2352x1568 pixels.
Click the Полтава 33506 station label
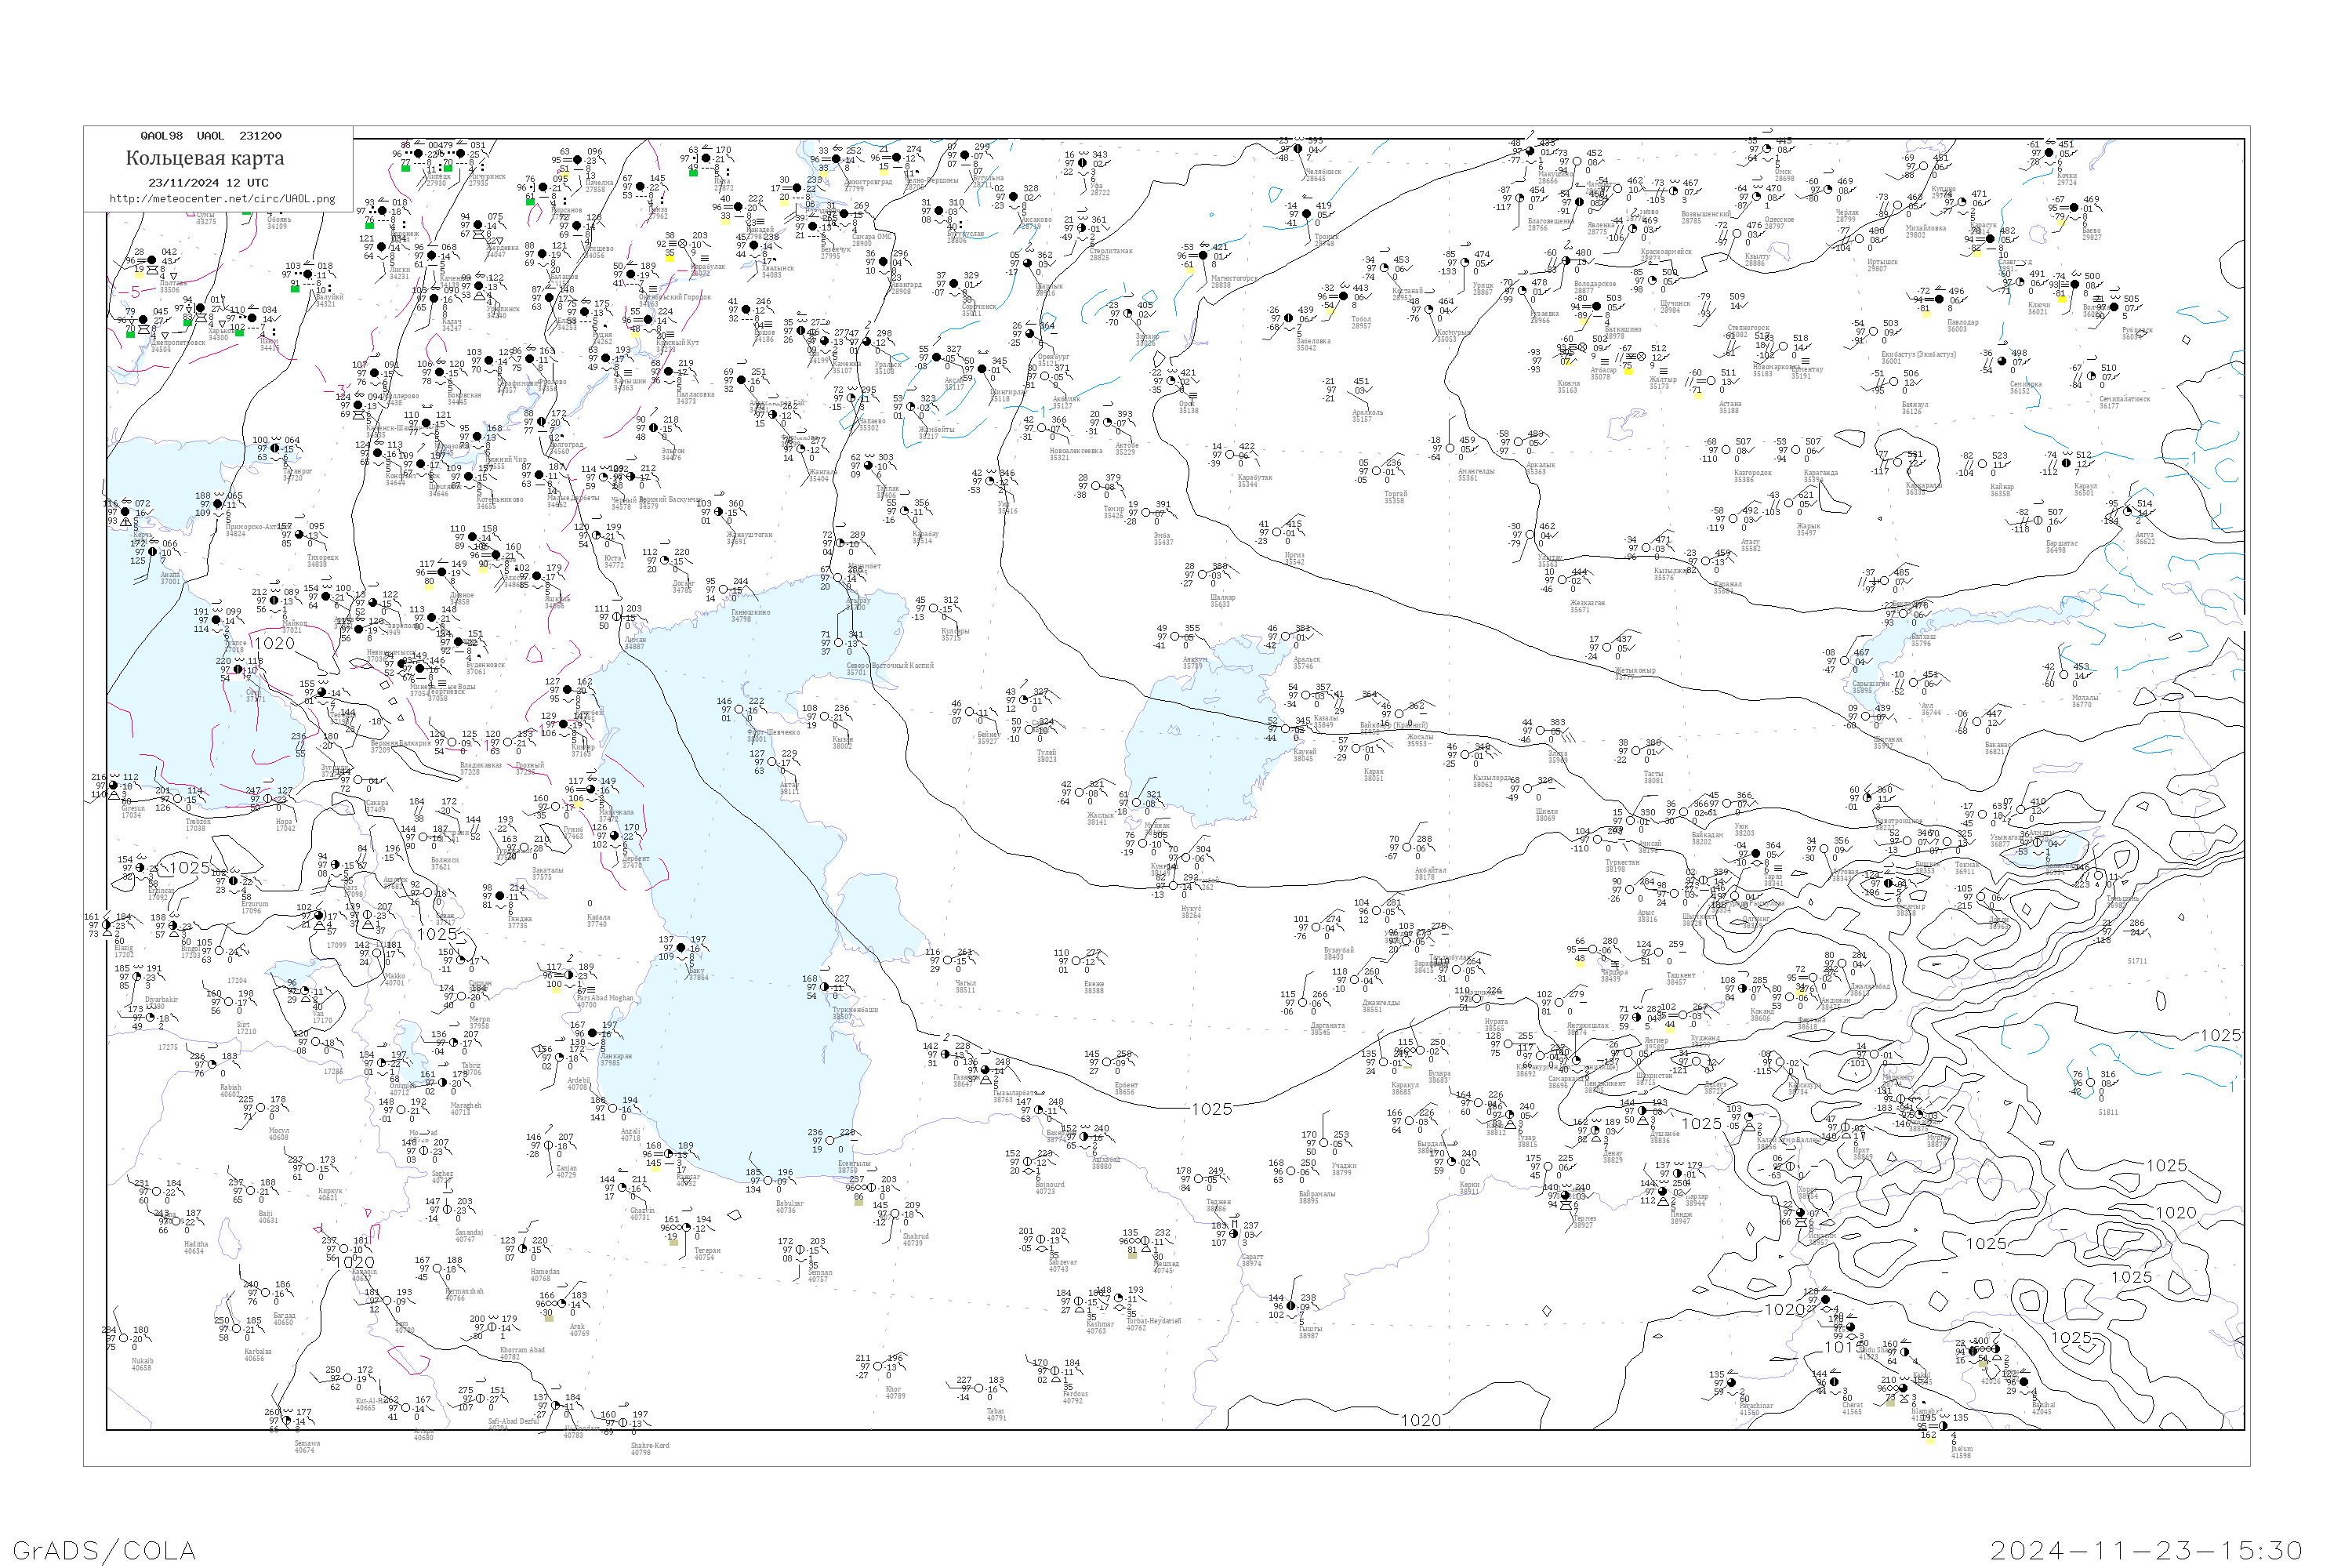[x=172, y=287]
